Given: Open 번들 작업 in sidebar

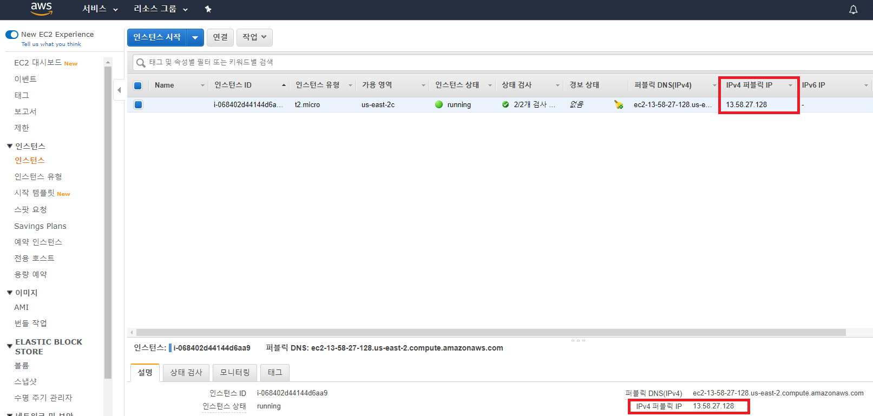Looking at the screenshot, I should pyautogui.click(x=30, y=323).
